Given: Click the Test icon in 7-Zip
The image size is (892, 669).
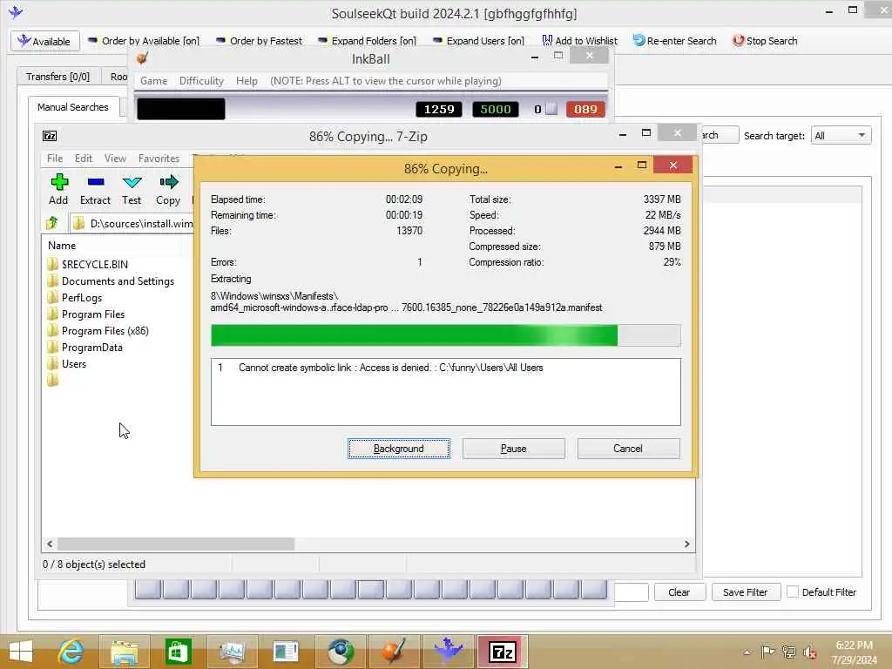Looking at the screenshot, I should (x=132, y=182).
